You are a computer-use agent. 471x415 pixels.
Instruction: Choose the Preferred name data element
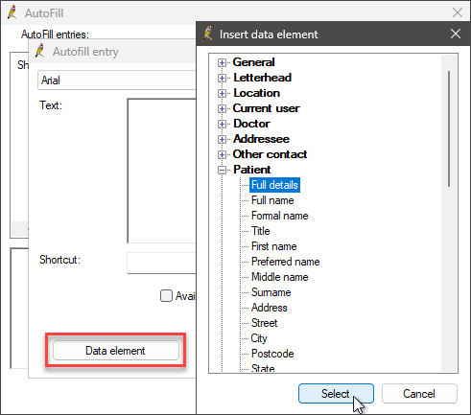pos(286,262)
